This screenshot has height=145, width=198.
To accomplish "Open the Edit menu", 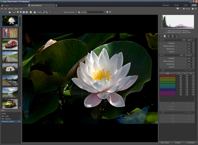I will pyautogui.click(x=5, y=9).
